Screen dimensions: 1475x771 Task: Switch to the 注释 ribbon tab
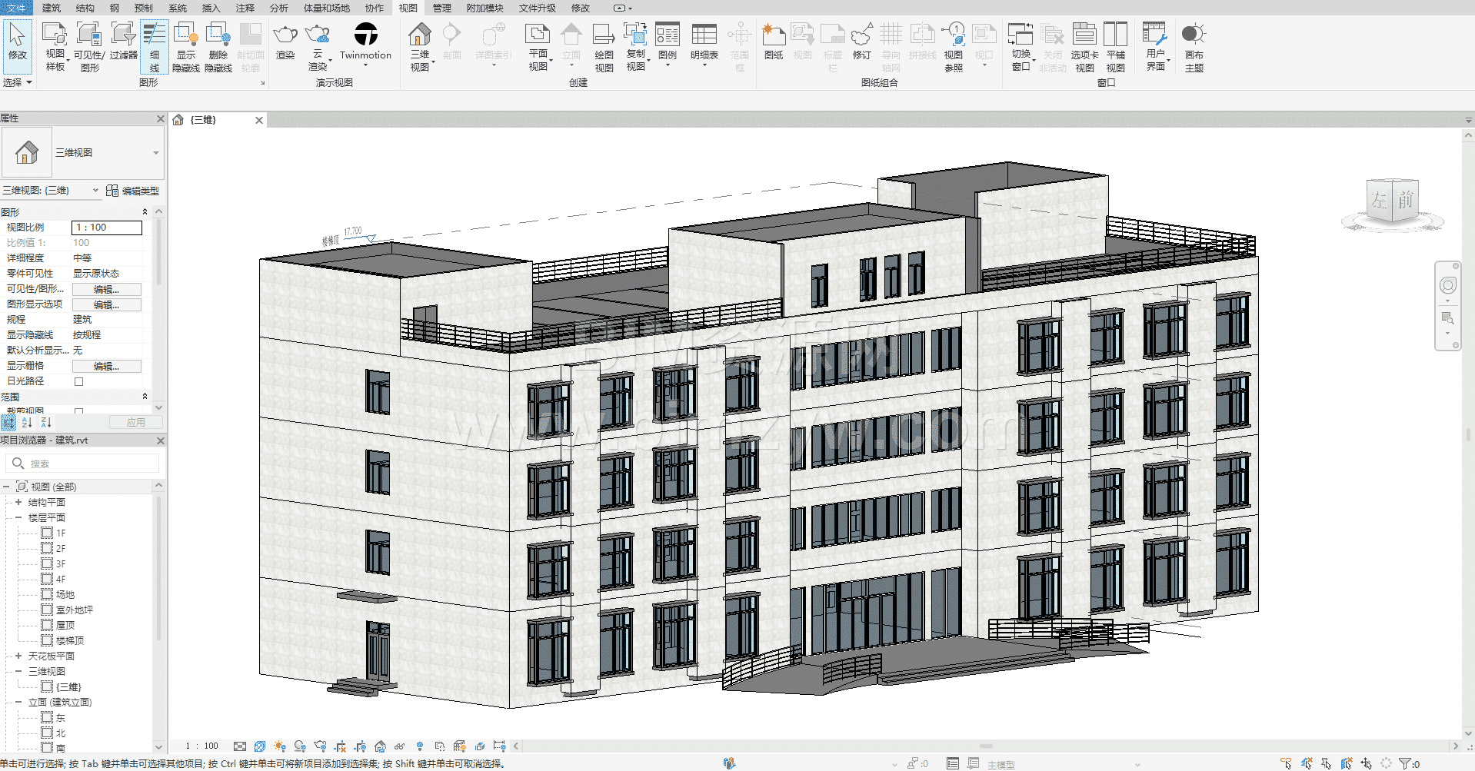click(245, 8)
